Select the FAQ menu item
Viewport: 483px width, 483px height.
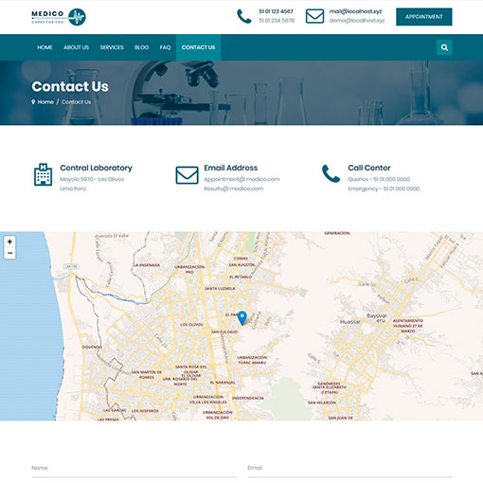[x=165, y=47]
